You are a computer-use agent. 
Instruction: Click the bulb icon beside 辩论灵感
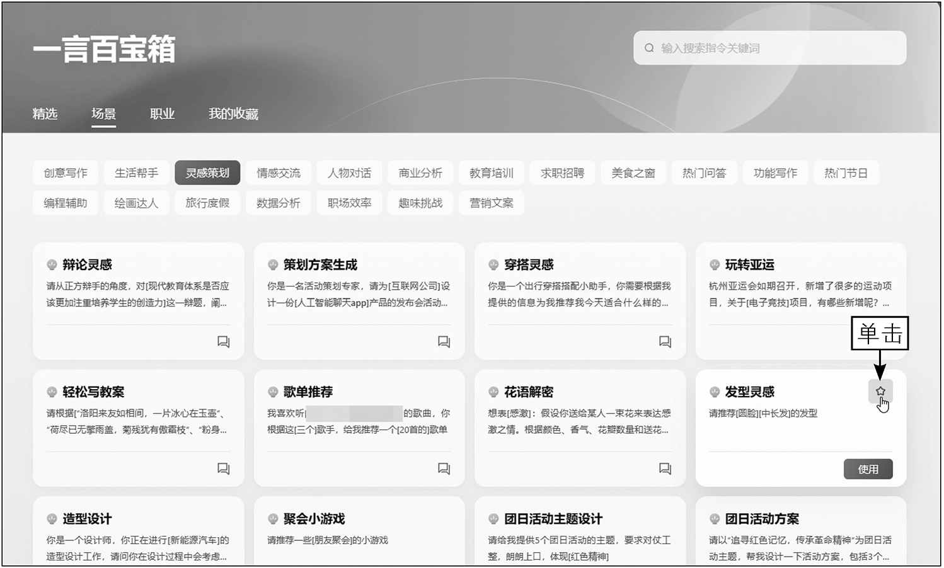[x=52, y=264]
